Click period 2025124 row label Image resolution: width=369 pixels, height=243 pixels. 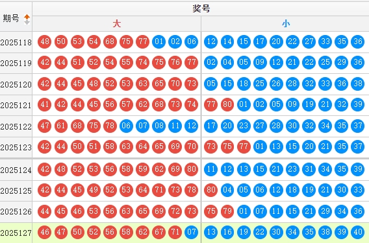click(x=16, y=170)
